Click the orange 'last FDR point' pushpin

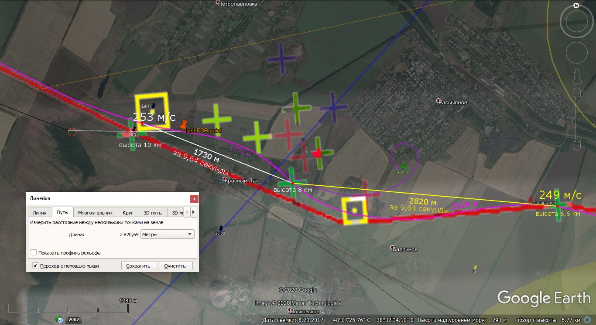184,125
